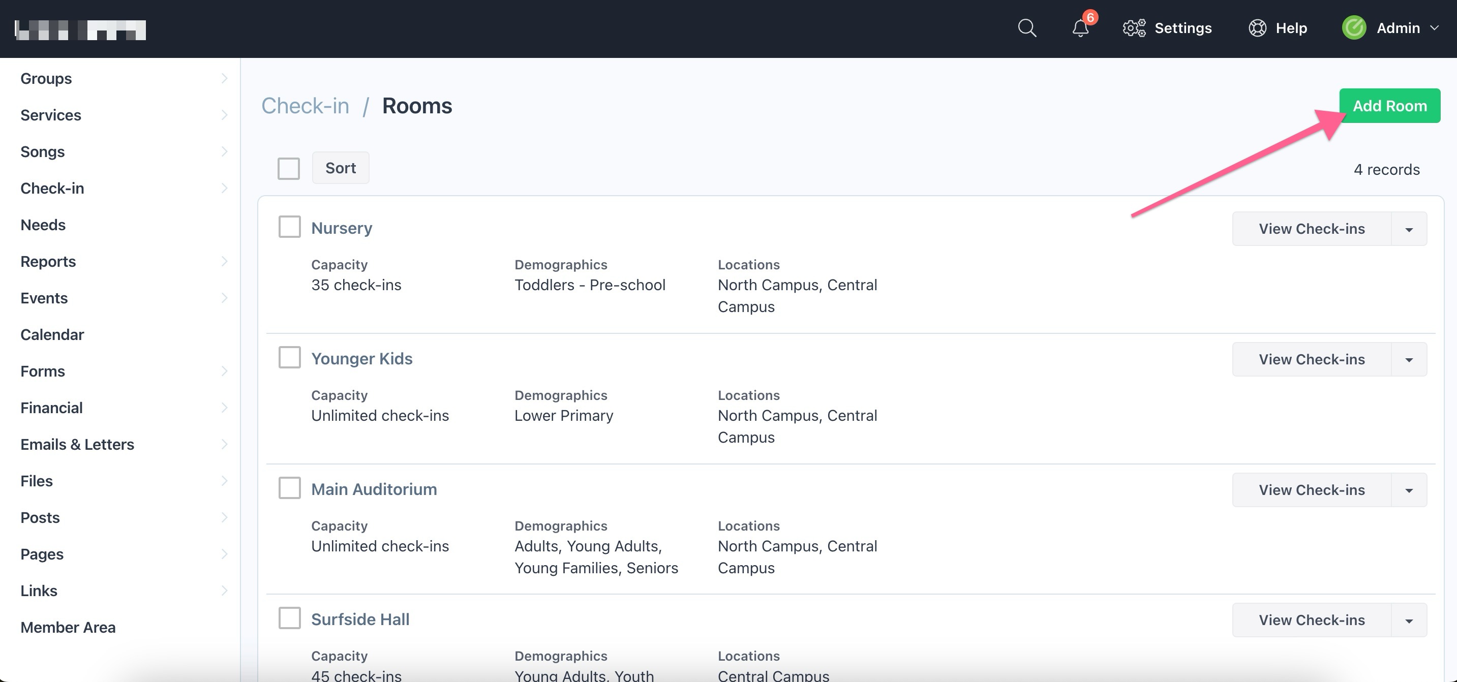Open Reports in the sidebar

pos(48,261)
